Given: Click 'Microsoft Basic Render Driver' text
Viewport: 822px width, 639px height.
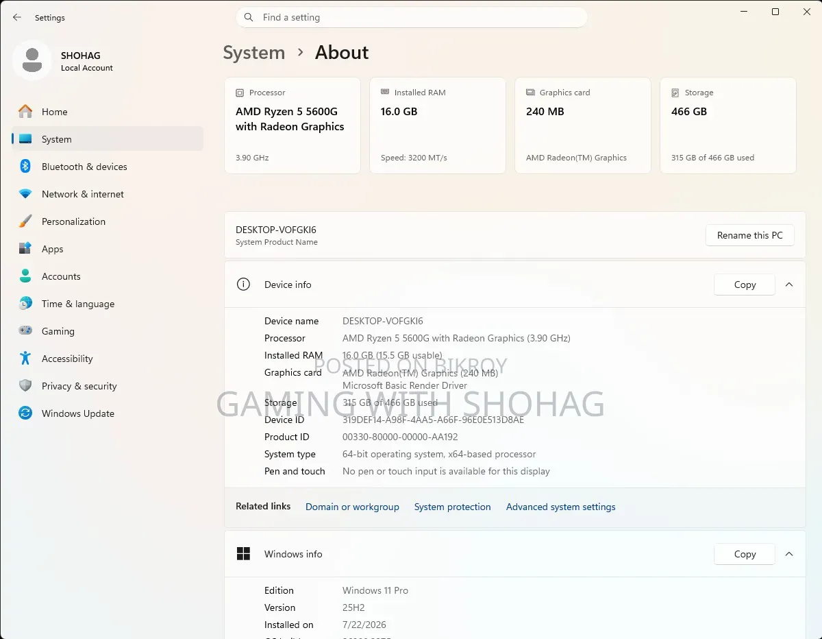Looking at the screenshot, I should click(x=405, y=385).
